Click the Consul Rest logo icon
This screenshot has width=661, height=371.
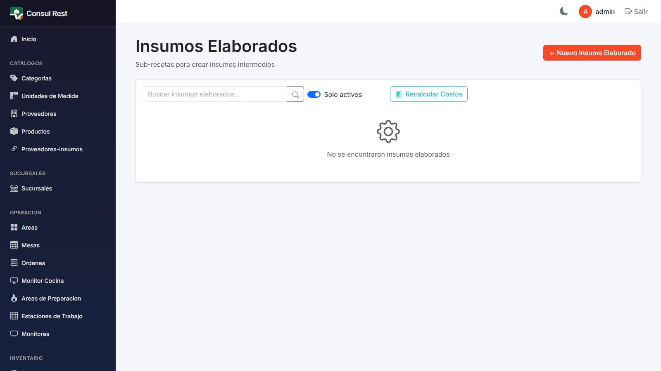(x=17, y=13)
